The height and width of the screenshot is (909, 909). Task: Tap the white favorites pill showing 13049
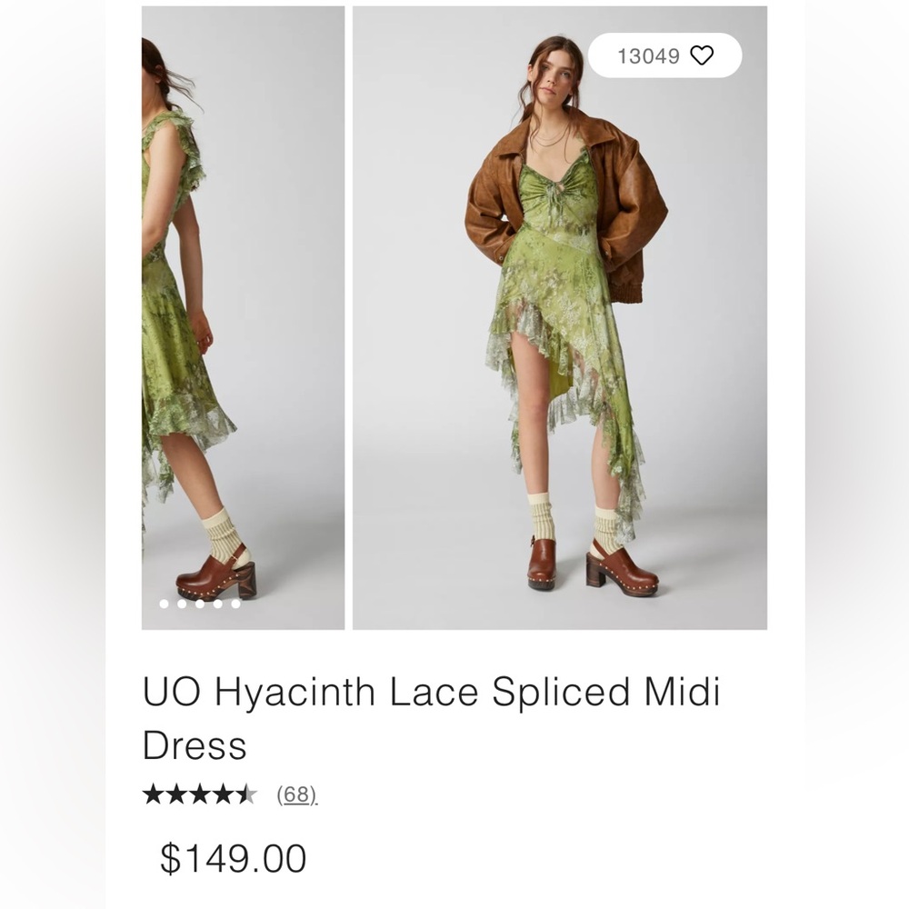tap(664, 55)
